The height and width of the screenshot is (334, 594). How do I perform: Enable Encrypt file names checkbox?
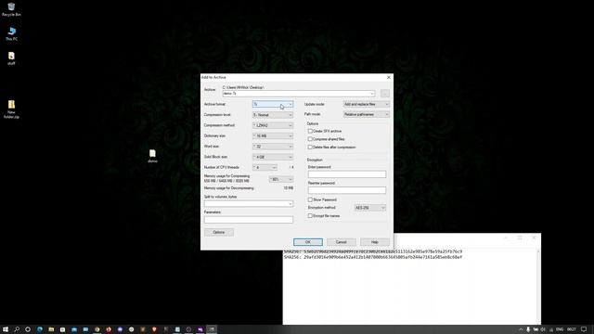tap(310, 216)
